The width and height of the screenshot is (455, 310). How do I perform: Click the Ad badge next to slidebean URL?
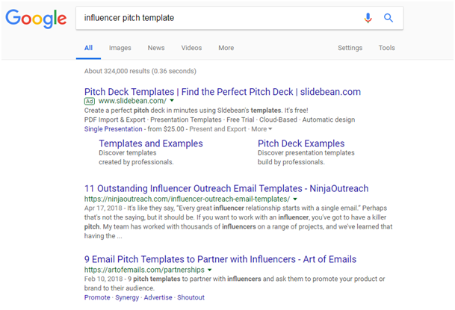(90, 101)
